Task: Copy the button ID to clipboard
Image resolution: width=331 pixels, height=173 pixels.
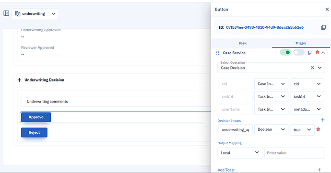Action: point(323,27)
